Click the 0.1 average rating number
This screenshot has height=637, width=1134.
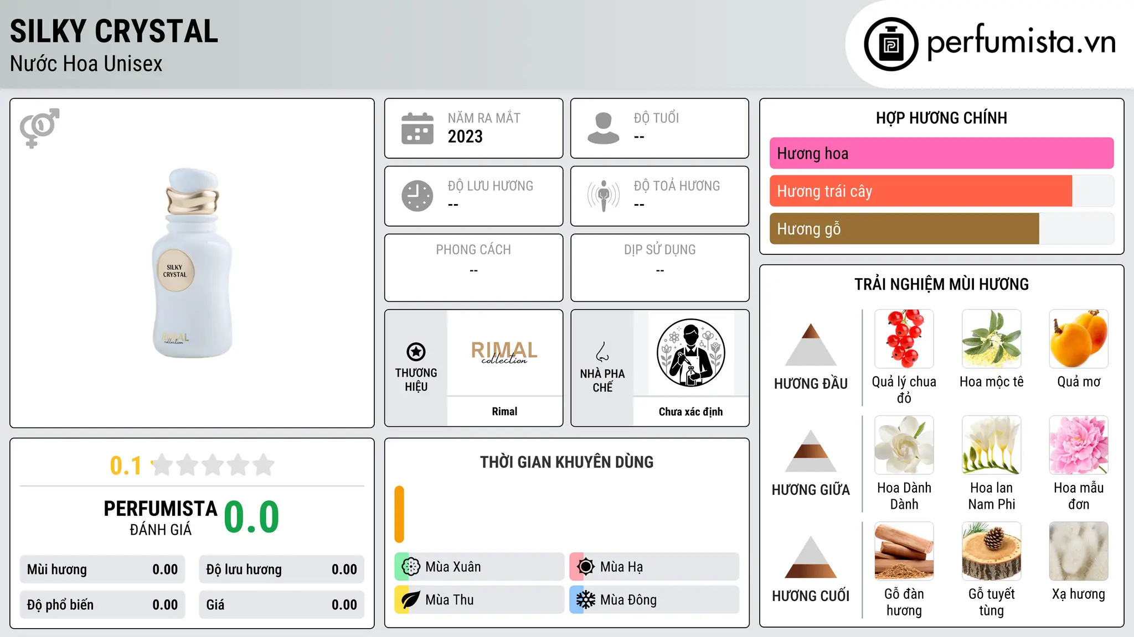point(126,466)
